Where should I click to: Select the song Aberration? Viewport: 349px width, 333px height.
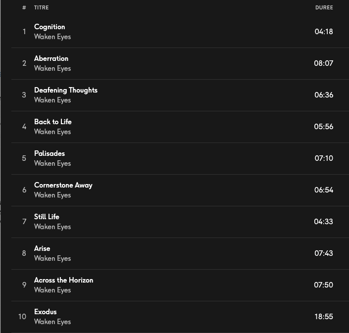click(51, 58)
